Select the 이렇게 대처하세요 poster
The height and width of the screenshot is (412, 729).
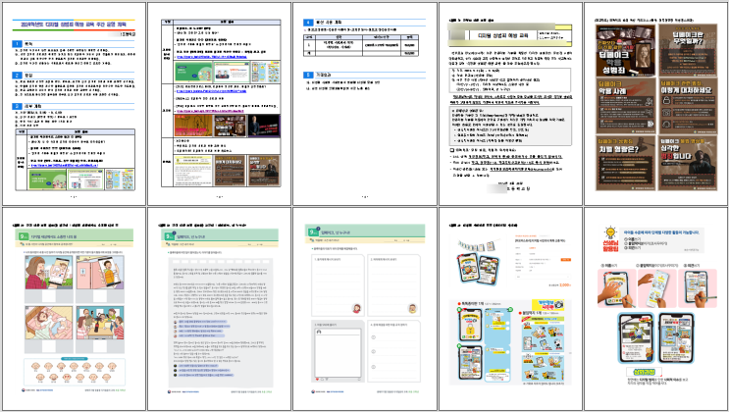coord(688,106)
